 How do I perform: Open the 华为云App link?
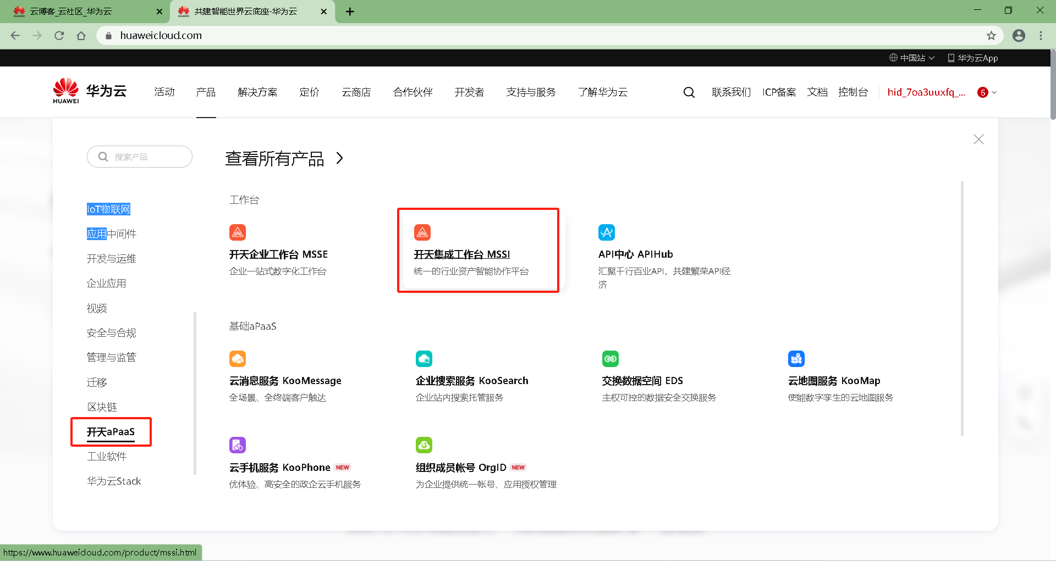point(972,58)
